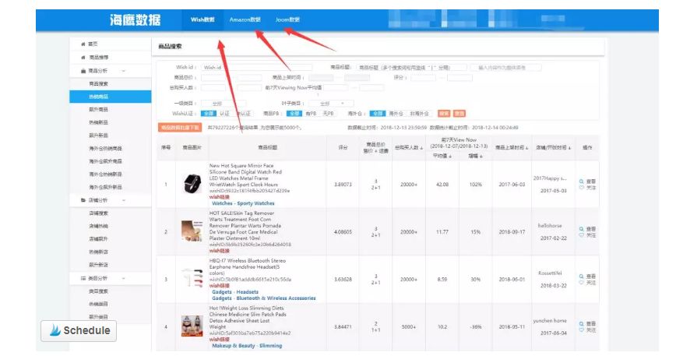
Task: Click the orange reset button in filters
Action: pyautogui.click(x=459, y=114)
